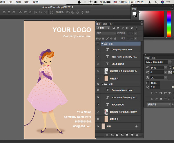Hide the A面 group
This screenshot has height=143, width=174.
click(98, 84)
